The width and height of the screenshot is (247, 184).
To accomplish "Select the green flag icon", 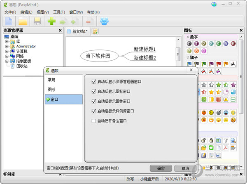I will tap(204, 64).
